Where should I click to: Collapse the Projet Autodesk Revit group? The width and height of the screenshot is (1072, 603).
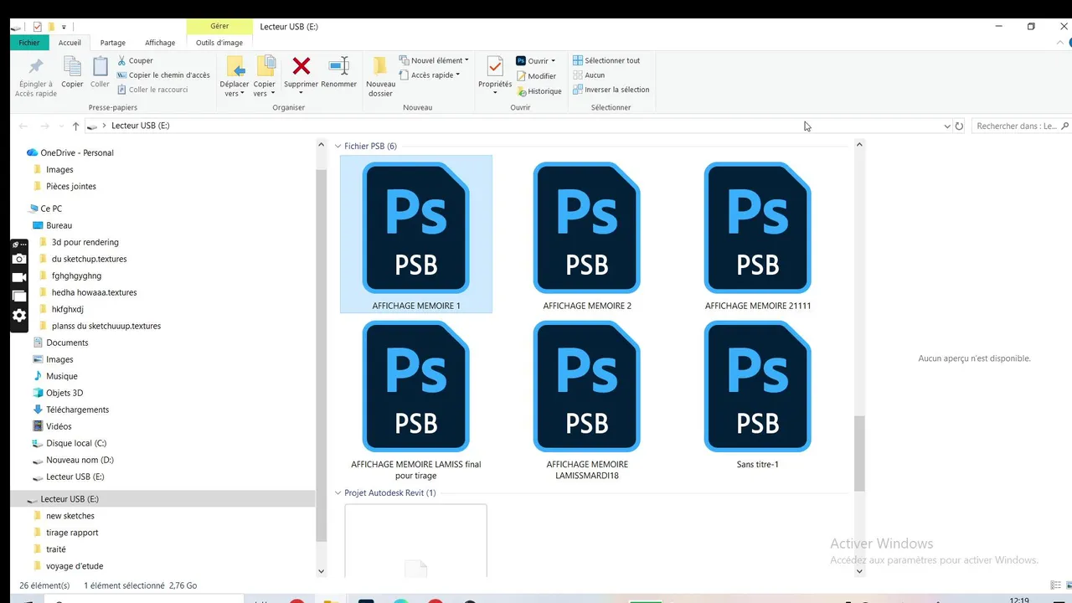click(x=338, y=493)
